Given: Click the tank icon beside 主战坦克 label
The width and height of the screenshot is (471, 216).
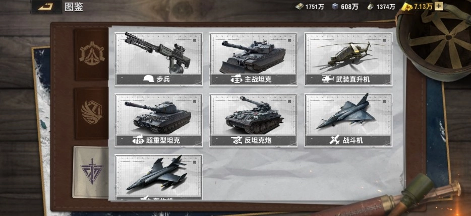Looking at the screenshot, I should click(x=237, y=80).
